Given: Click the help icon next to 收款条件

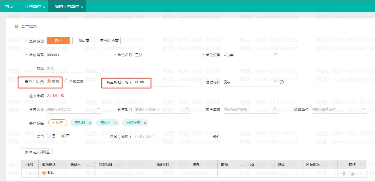Looking at the screenshot, I should coord(282,82).
